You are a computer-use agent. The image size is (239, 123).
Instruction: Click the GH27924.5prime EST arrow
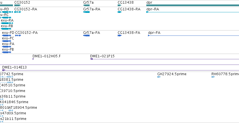[x=159, y=77]
